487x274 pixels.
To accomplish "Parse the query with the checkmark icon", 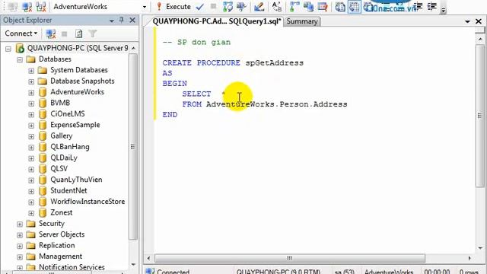I will tap(200, 7).
